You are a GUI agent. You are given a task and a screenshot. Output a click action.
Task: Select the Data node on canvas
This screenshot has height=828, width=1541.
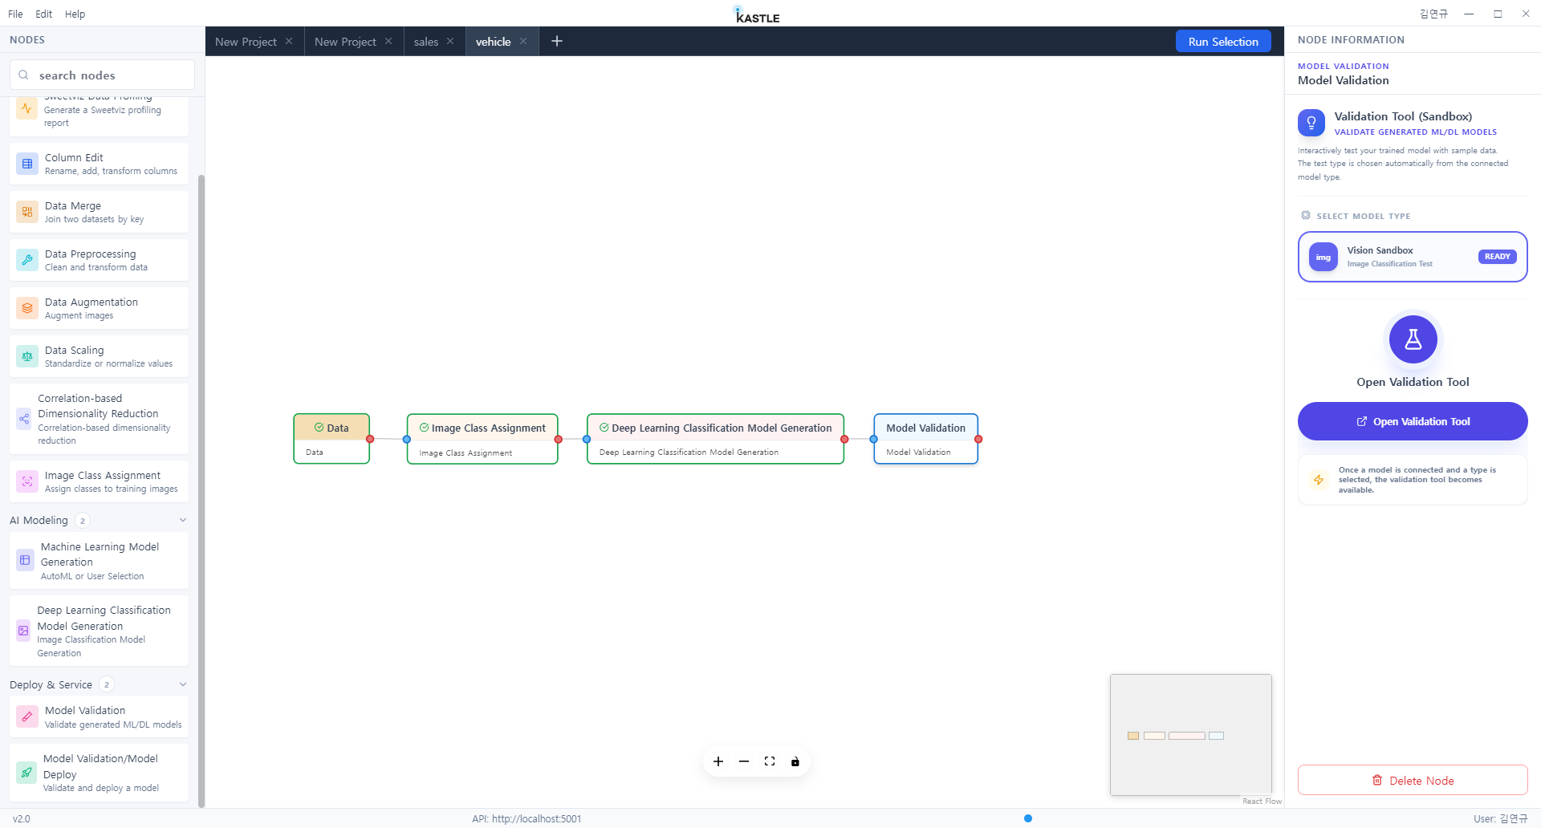coord(331,439)
